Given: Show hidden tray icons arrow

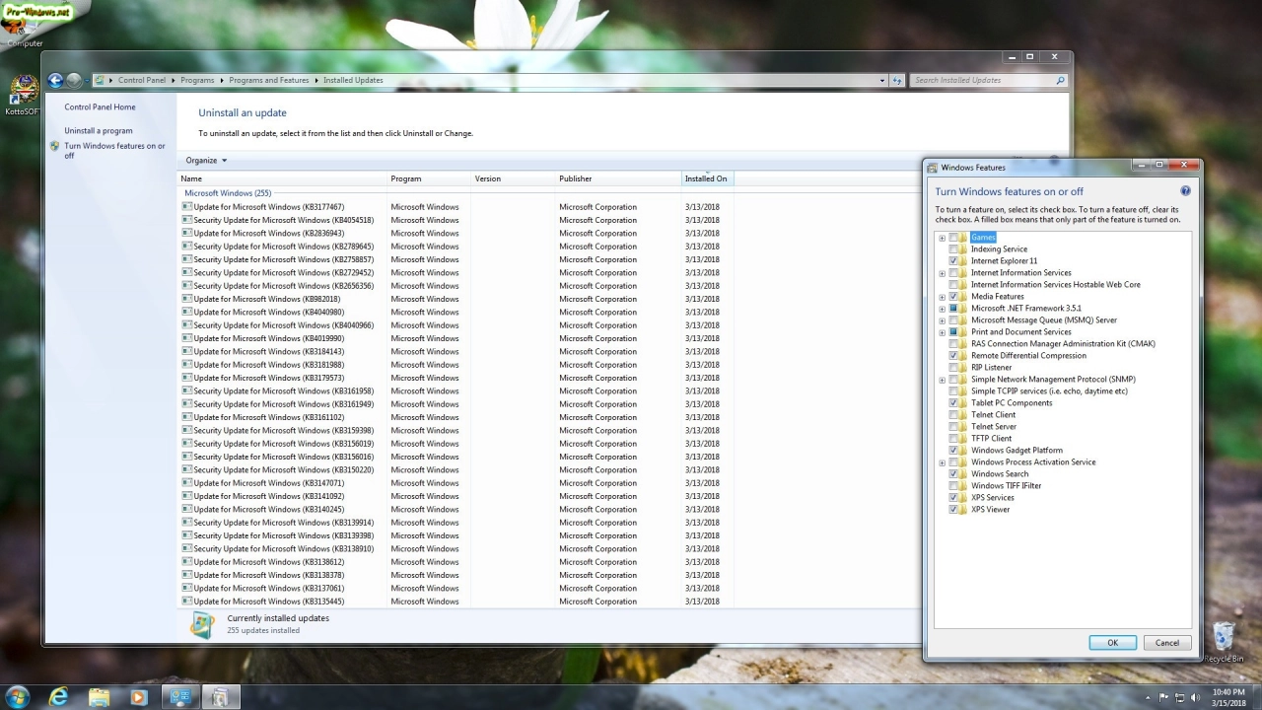Looking at the screenshot, I should click(1150, 697).
